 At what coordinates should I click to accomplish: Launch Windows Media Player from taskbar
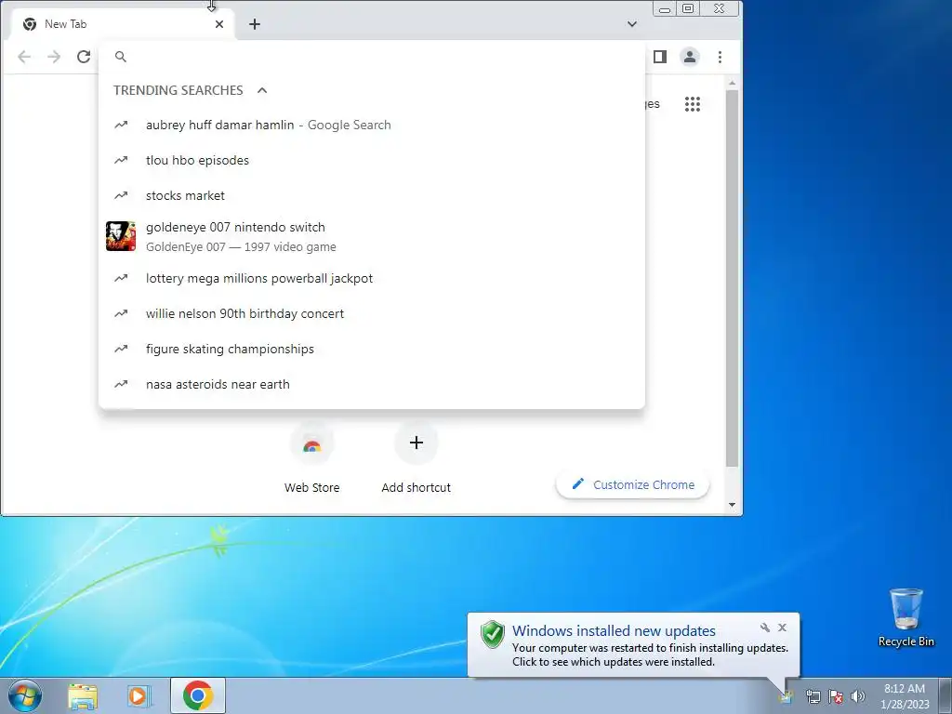pos(139,695)
